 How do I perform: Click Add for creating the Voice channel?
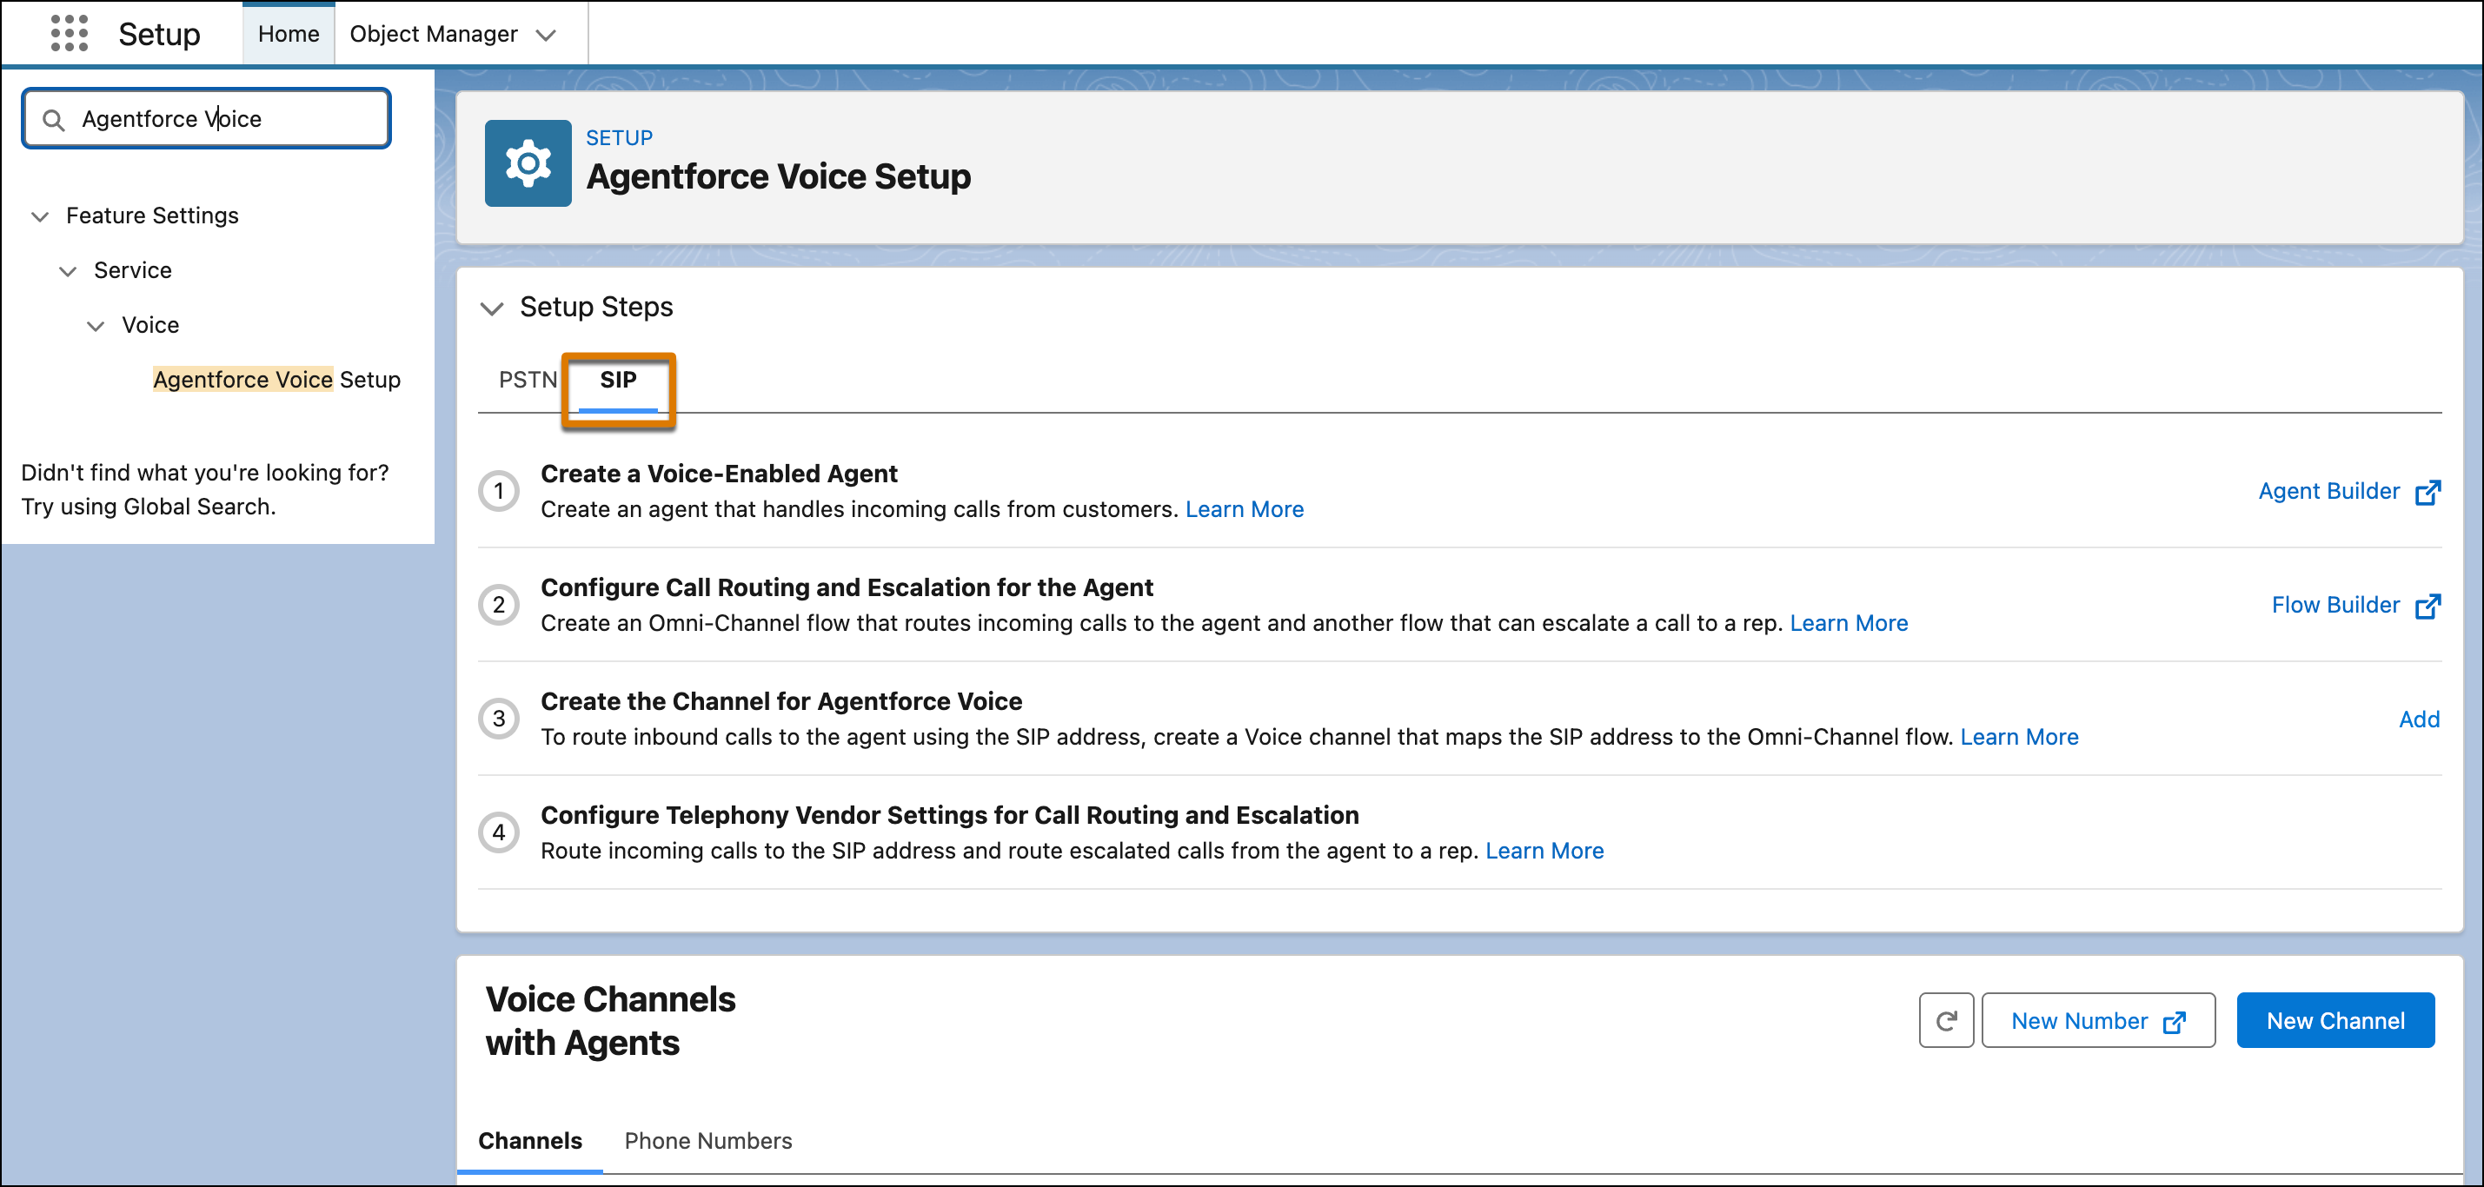[x=2420, y=719]
